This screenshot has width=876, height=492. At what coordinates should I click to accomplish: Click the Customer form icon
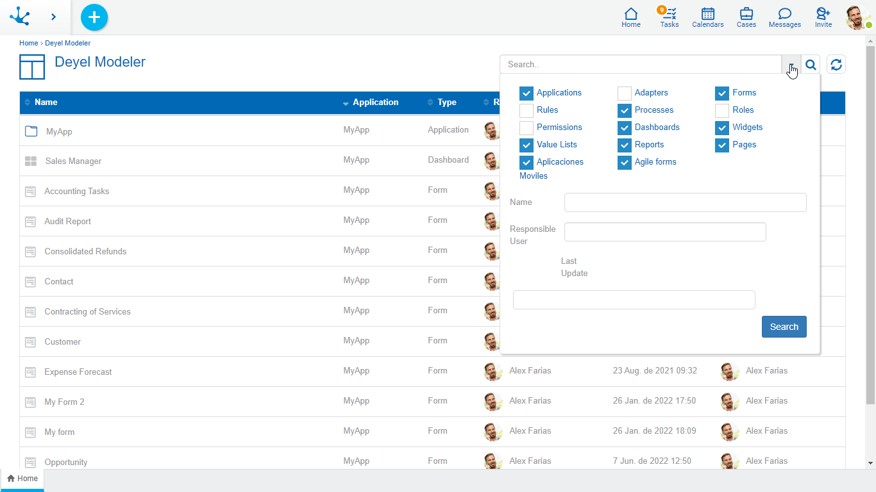coord(30,342)
